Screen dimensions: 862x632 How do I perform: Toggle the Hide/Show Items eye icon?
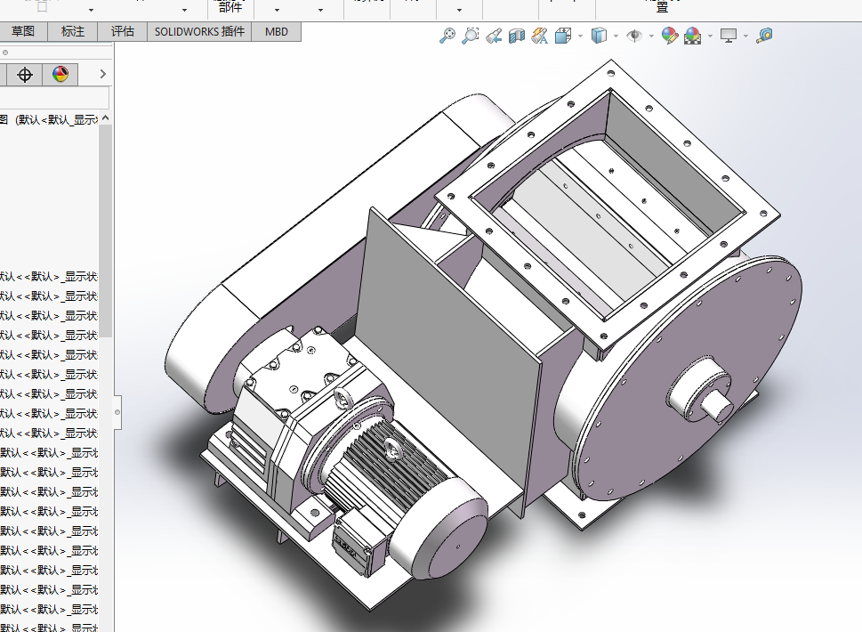[x=634, y=36]
